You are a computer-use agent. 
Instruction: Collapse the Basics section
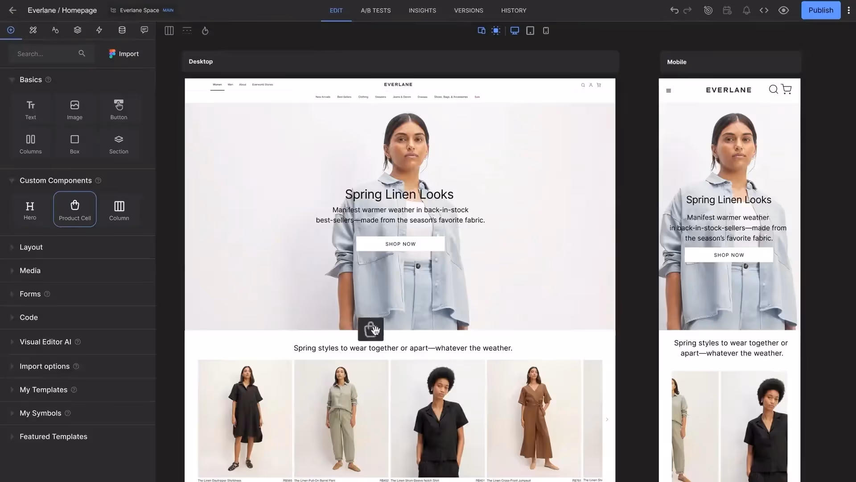pos(12,80)
